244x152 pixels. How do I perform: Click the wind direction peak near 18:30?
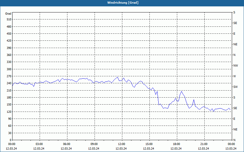click(x=181, y=92)
